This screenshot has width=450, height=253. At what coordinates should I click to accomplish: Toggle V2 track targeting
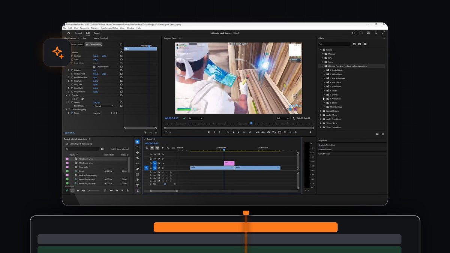tap(154, 163)
